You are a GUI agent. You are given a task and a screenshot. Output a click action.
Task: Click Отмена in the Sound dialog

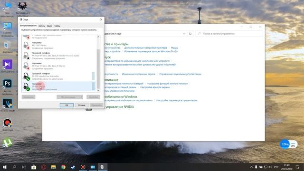[82, 105]
